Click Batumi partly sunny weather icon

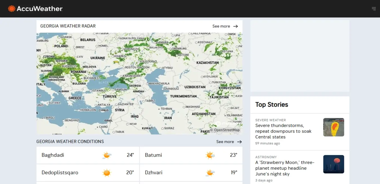[x=210, y=155]
